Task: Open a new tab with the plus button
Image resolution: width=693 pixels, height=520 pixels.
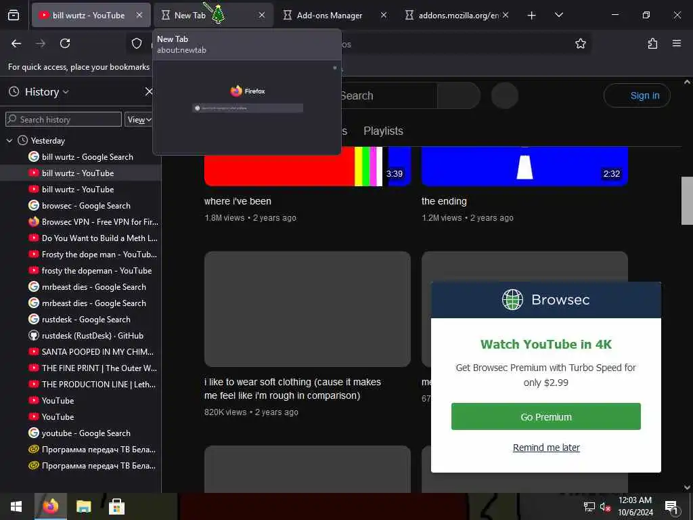Action: tap(532, 16)
